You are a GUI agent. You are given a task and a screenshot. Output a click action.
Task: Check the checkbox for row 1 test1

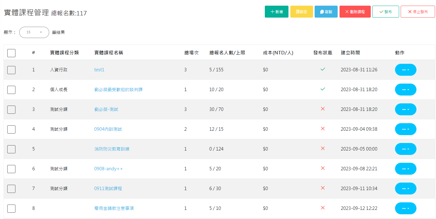tap(11, 70)
